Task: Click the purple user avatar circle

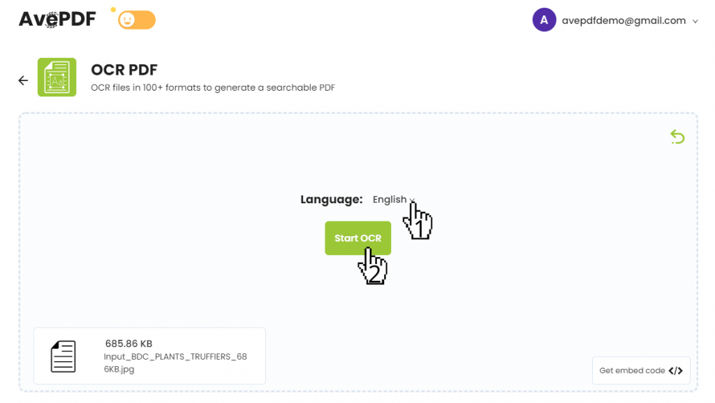Action: pyautogui.click(x=544, y=20)
